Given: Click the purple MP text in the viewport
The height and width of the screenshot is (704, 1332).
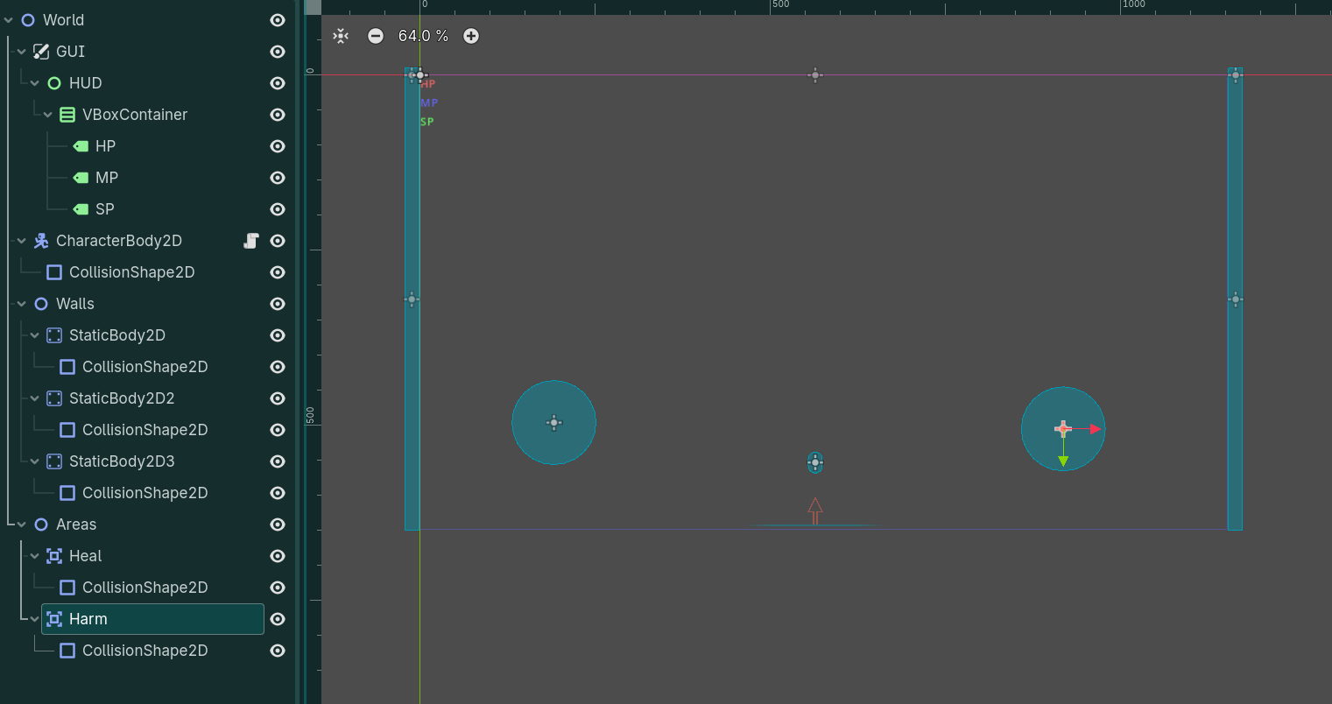Looking at the screenshot, I should [429, 102].
